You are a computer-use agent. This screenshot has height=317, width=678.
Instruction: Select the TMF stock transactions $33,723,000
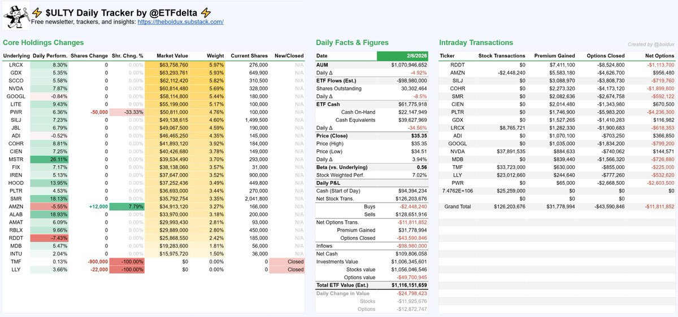(x=510, y=168)
